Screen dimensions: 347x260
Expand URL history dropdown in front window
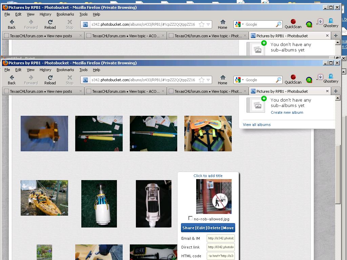(x=208, y=80)
